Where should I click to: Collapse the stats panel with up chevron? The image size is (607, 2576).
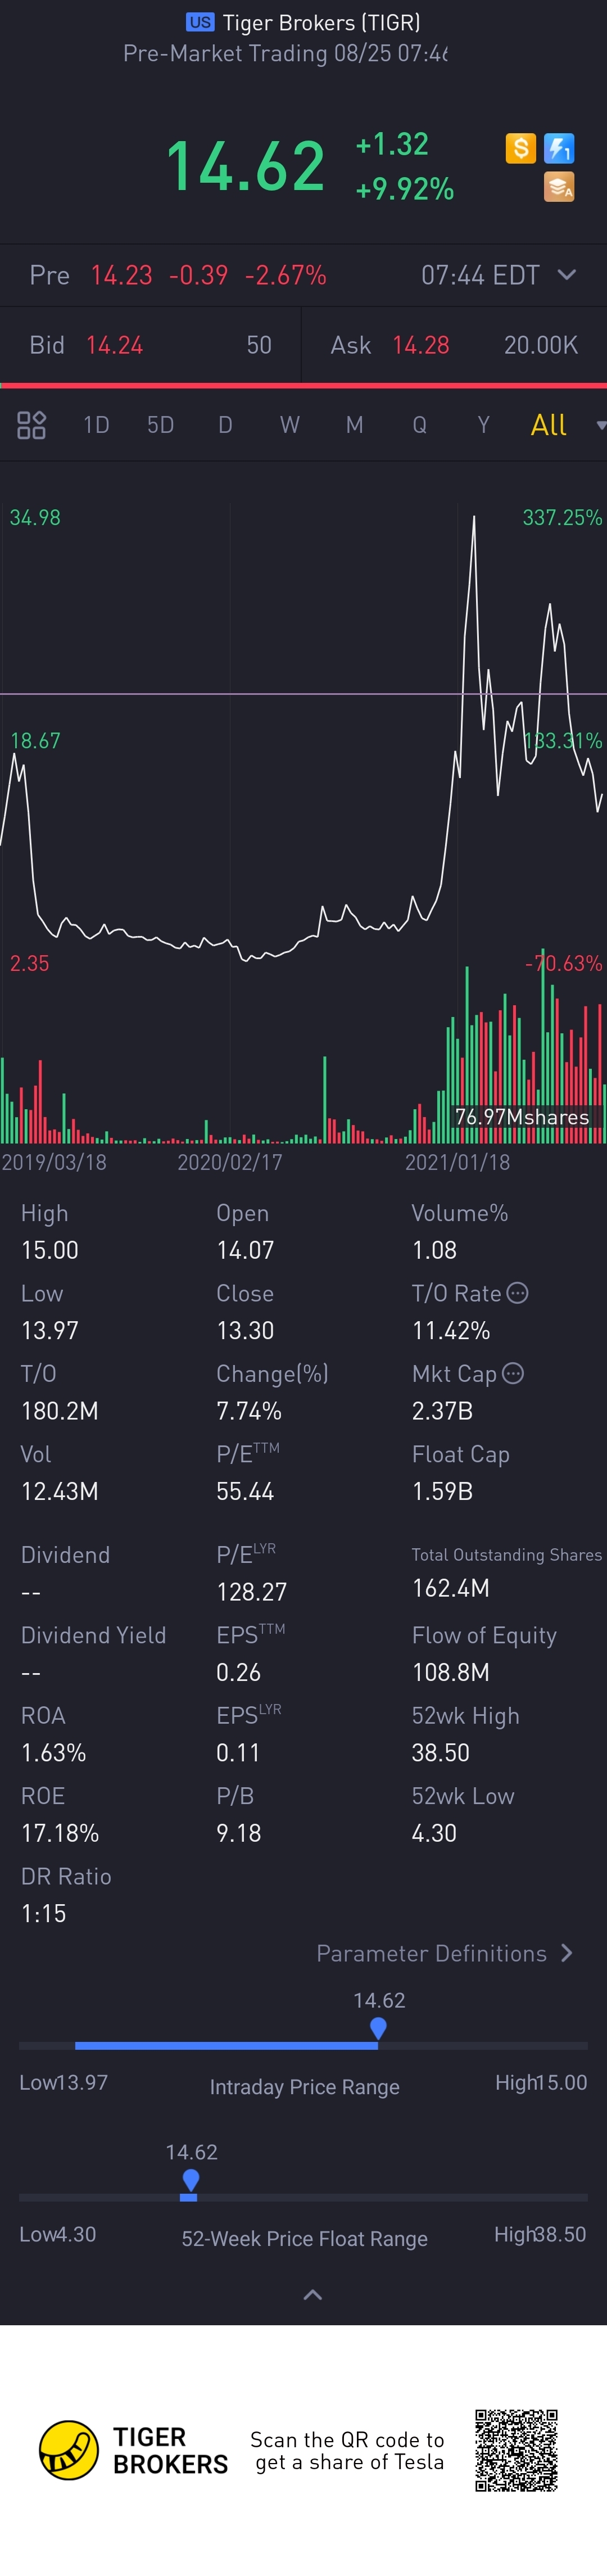(312, 2295)
